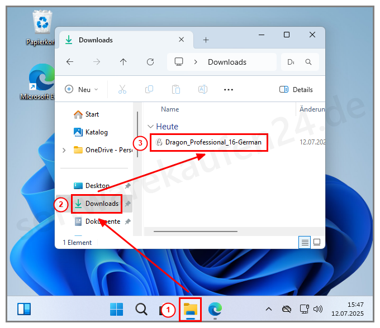Click the network tray icon
Viewport: 380px width, 328px height.
305,309
